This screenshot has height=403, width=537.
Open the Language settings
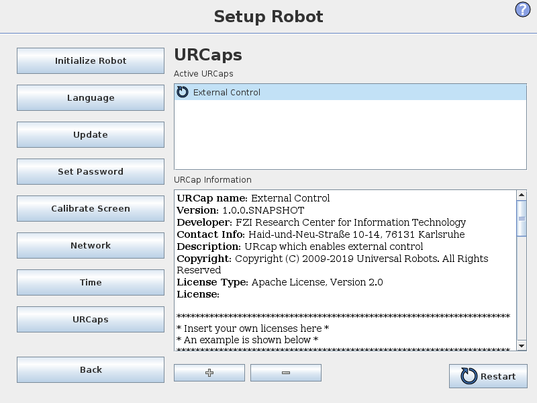(90, 97)
